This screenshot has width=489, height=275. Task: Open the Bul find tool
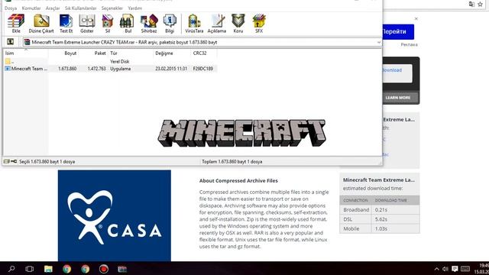pyautogui.click(x=128, y=24)
